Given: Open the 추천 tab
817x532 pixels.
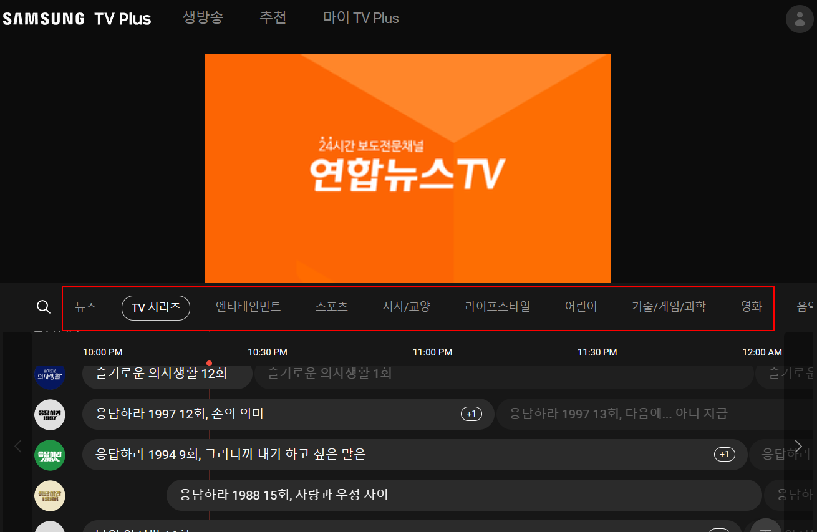Looking at the screenshot, I should [273, 18].
